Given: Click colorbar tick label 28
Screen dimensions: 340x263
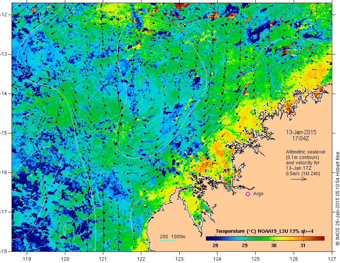Looking at the screenshot, I should (x=215, y=246).
